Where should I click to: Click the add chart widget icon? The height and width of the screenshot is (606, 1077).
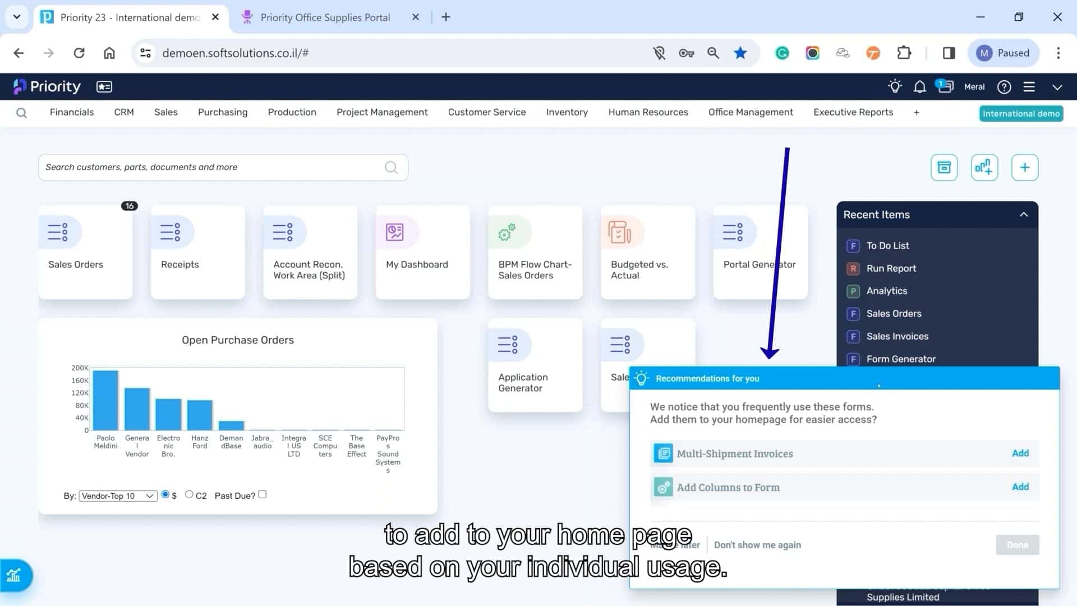pos(984,167)
